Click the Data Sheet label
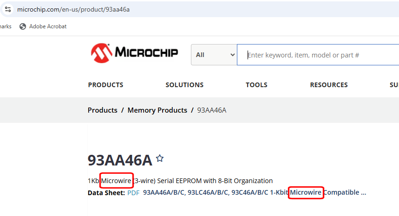This screenshot has height=216, width=399. click(x=106, y=193)
